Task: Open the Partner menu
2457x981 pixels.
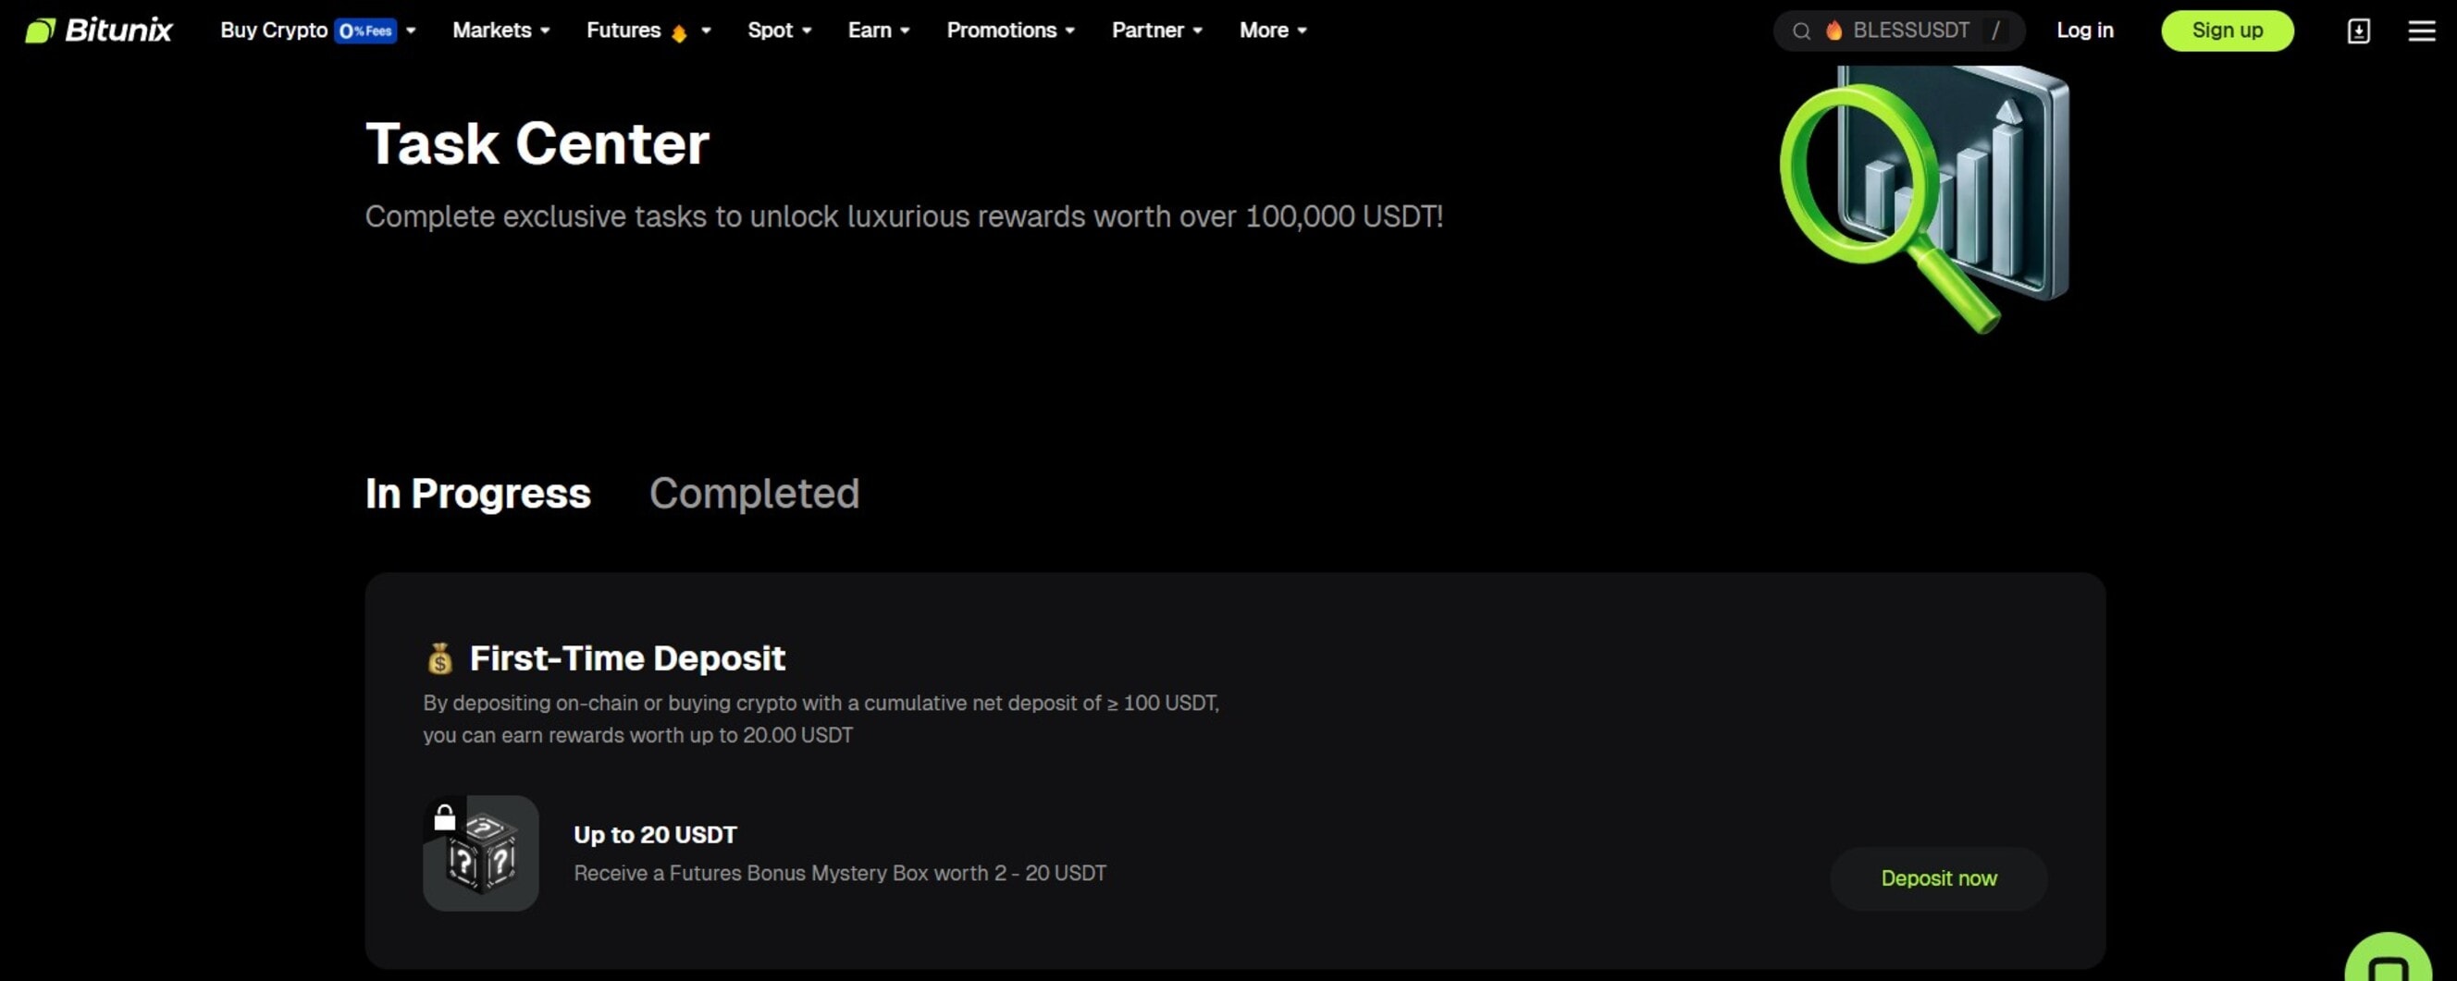Action: pos(1156,31)
